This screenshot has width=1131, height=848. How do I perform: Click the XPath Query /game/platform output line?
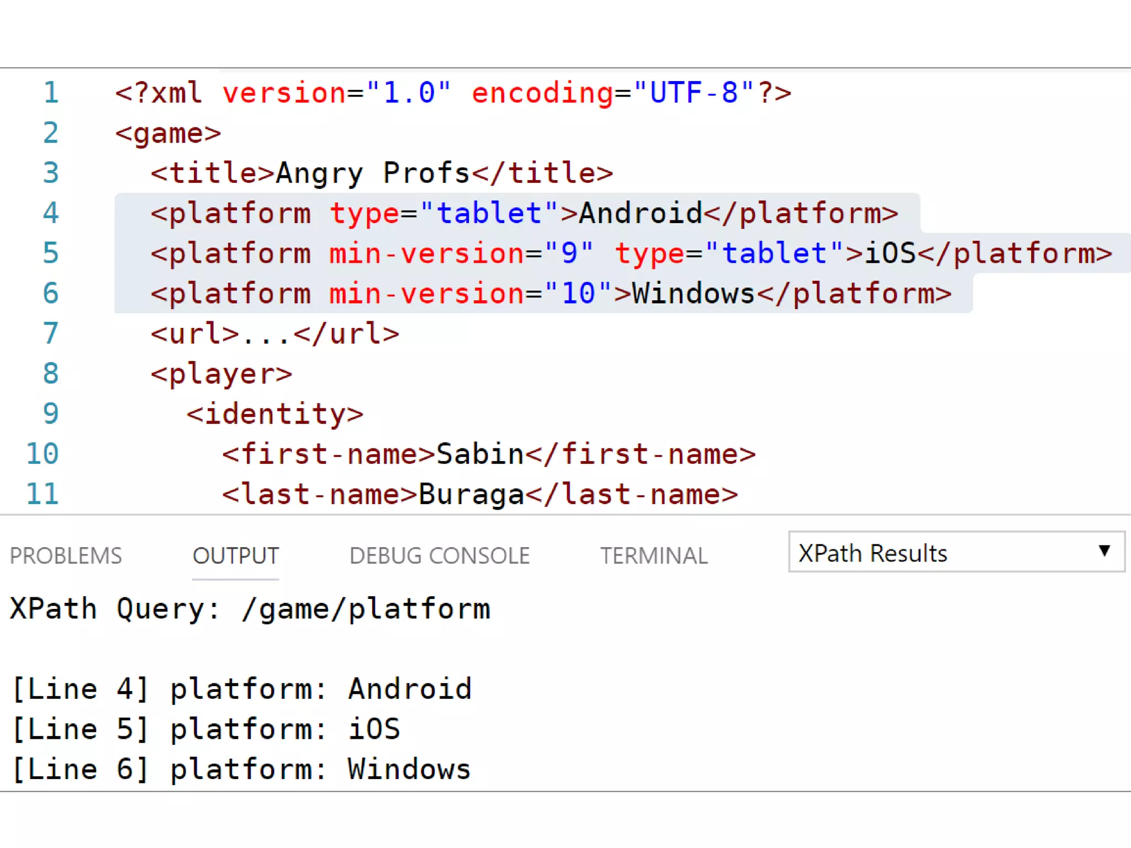coord(250,609)
